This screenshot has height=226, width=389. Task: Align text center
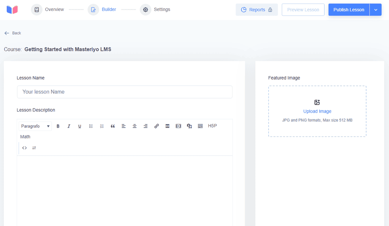134,126
